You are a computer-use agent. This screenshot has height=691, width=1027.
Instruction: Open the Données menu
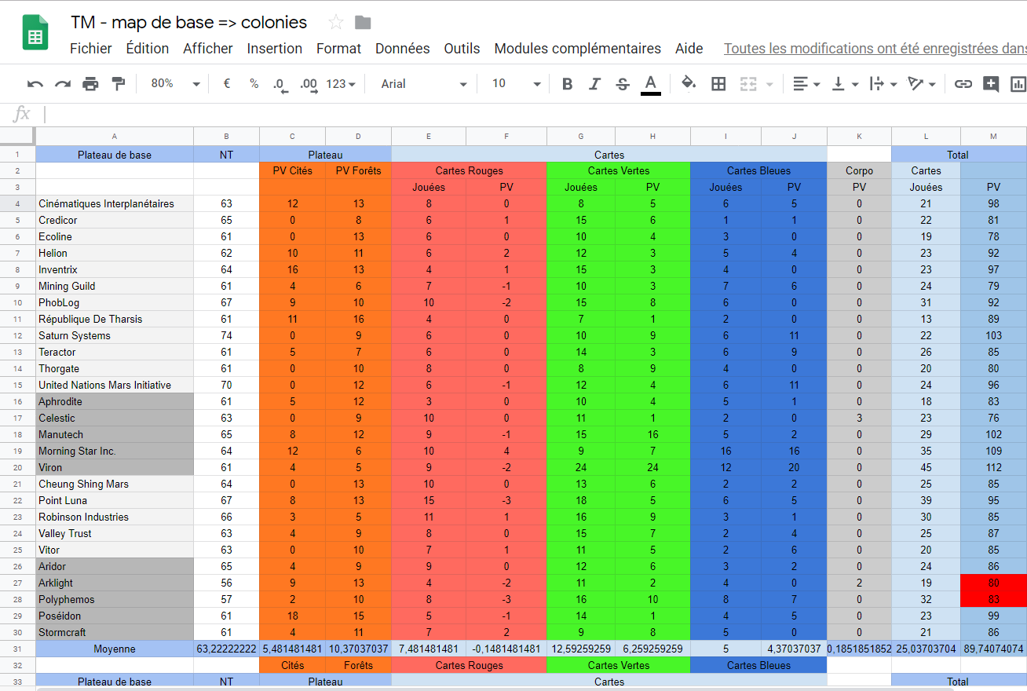point(403,49)
